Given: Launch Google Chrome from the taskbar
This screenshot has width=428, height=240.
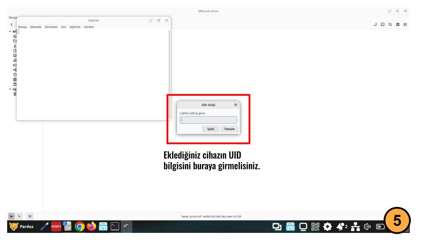Looking at the screenshot, I should 79,227.
